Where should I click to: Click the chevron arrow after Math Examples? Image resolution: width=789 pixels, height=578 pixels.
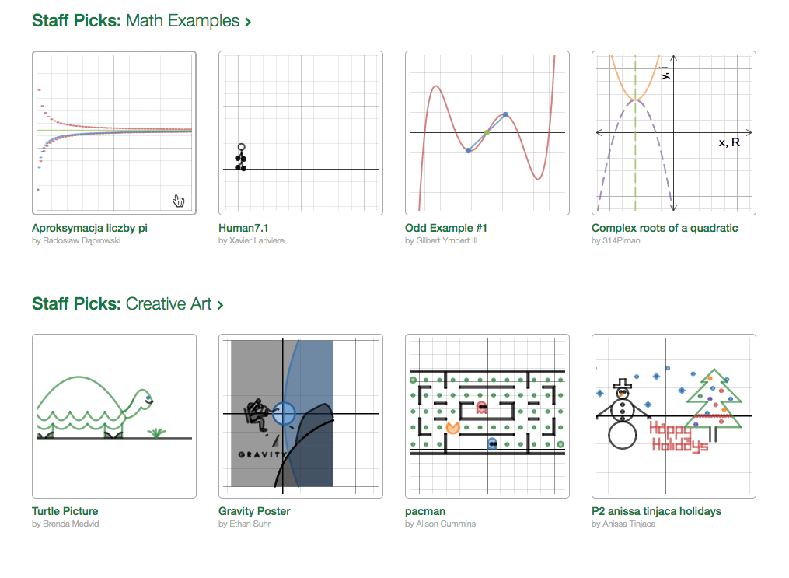click(x=248, y=22)
